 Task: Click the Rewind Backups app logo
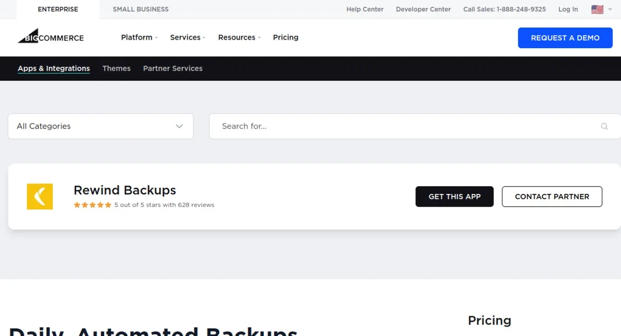point(40,196)
